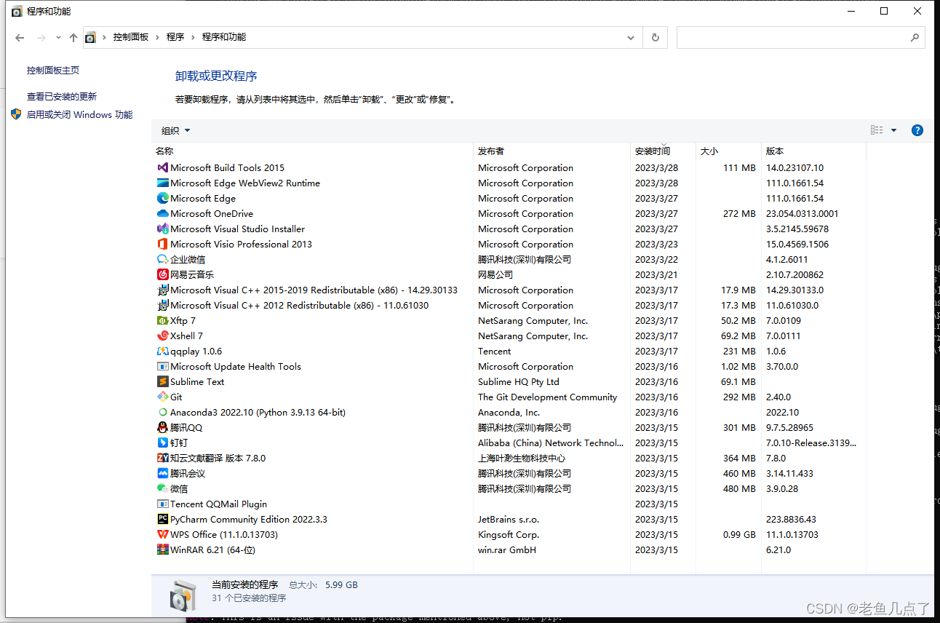Image resolution: width=940 pixels, height=623 pixels.
Task: Click size 0.99 GB
Action: 738,534
